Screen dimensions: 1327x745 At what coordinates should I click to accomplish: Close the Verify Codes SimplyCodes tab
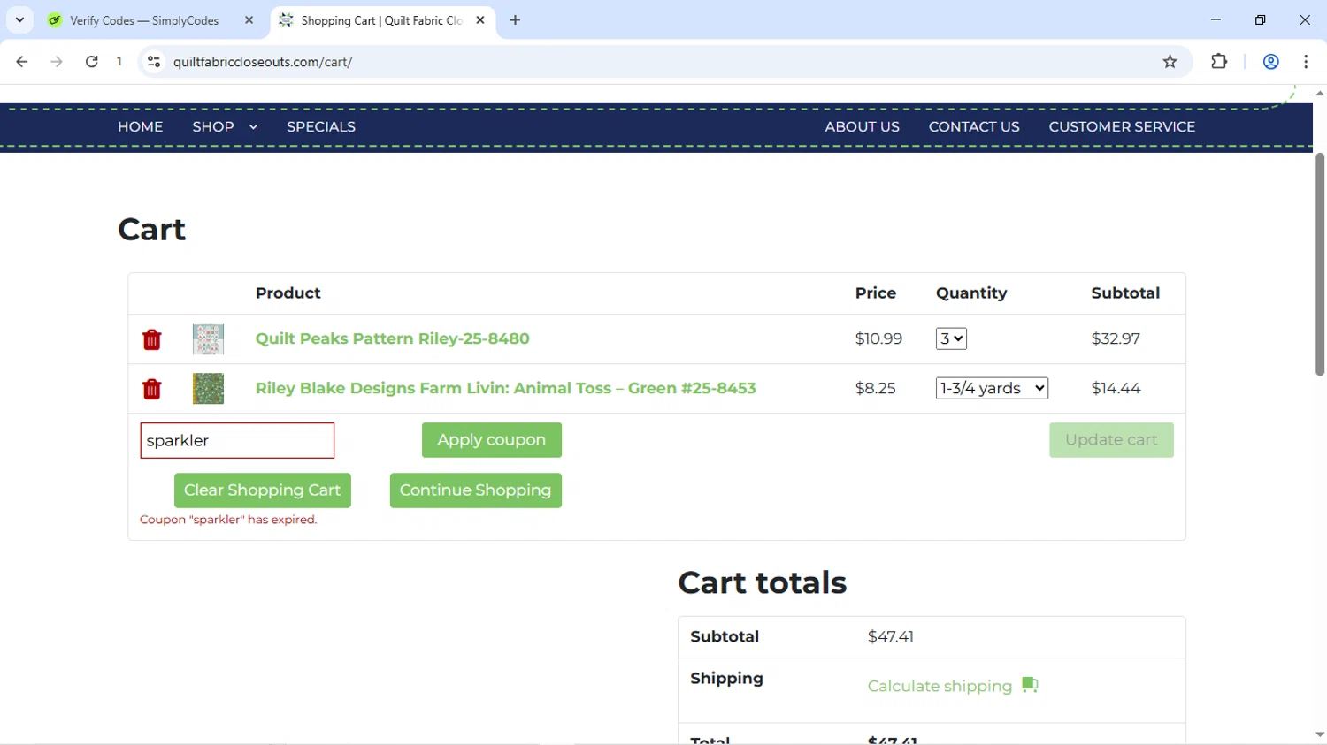pyautogui.click(x=249, y=20)
